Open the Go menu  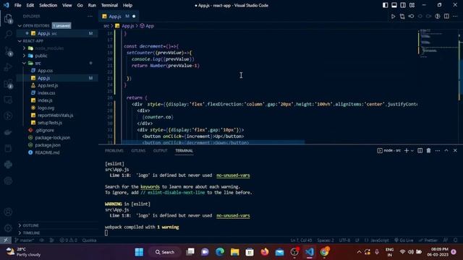coord(80,5)
